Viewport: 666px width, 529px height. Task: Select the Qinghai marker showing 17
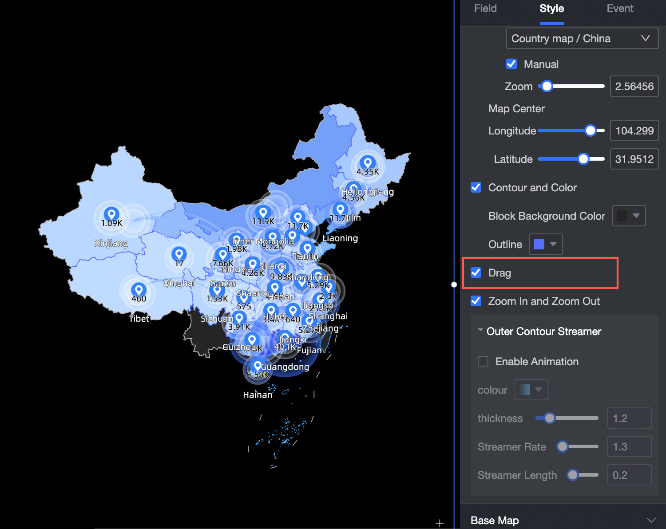178,253
